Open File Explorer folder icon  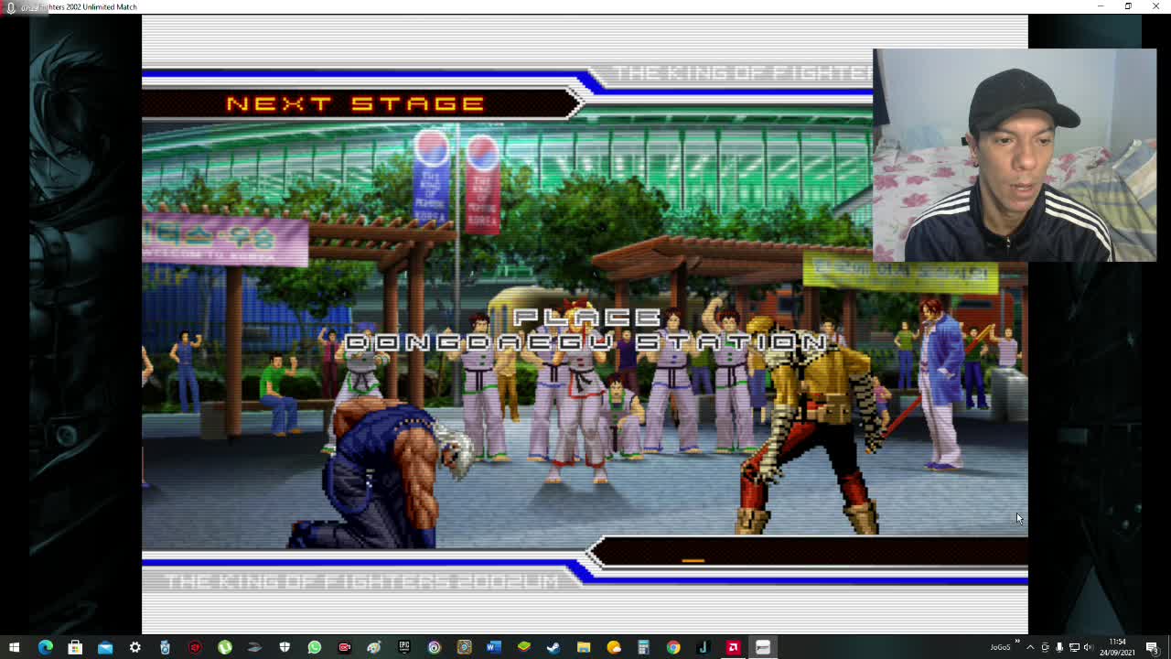pyautogui.click(x=583, y=647)
